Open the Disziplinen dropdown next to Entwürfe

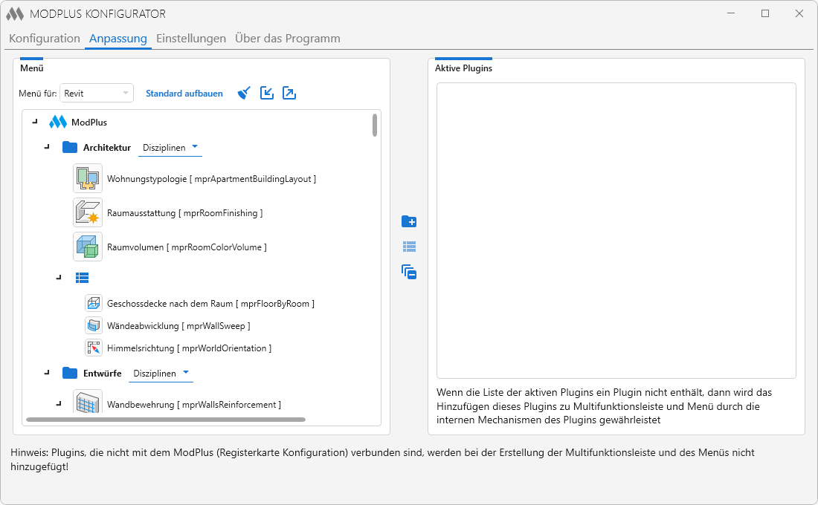click(x=161, y=374)
